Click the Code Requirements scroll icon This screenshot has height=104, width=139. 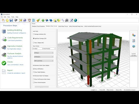pyautogui.click(x=4, y=39)
